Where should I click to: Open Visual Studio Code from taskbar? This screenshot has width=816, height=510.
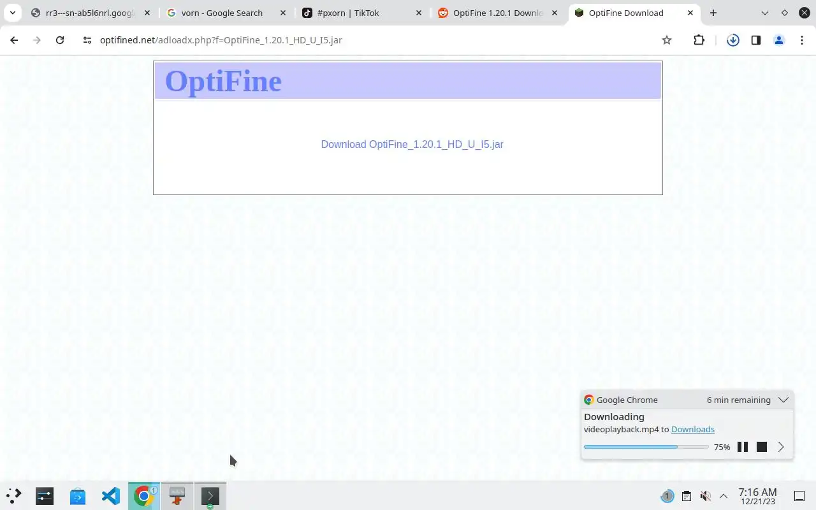coord(111,495)
